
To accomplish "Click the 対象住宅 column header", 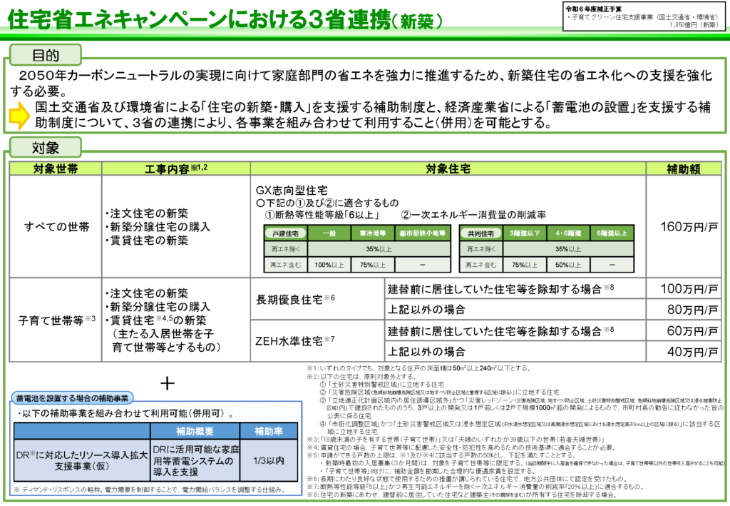I will (448, 168).
